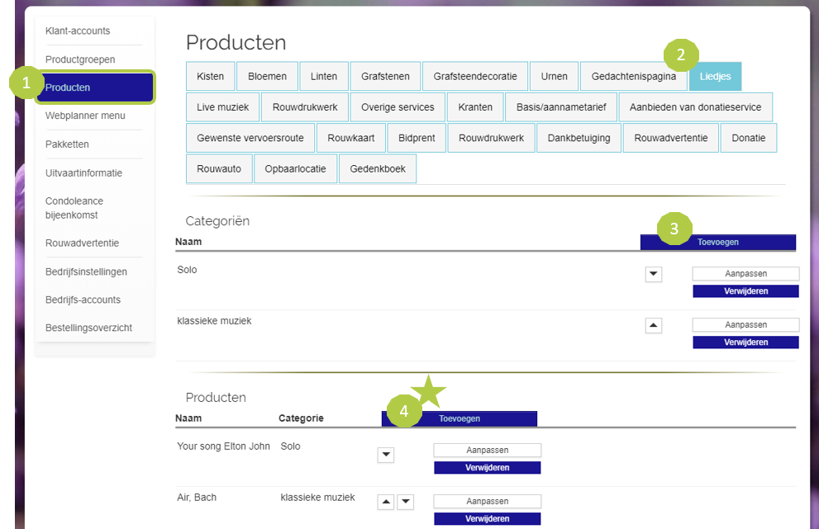
Task: Add a new category with Toevoegen
Action: [x=717, y=243]
